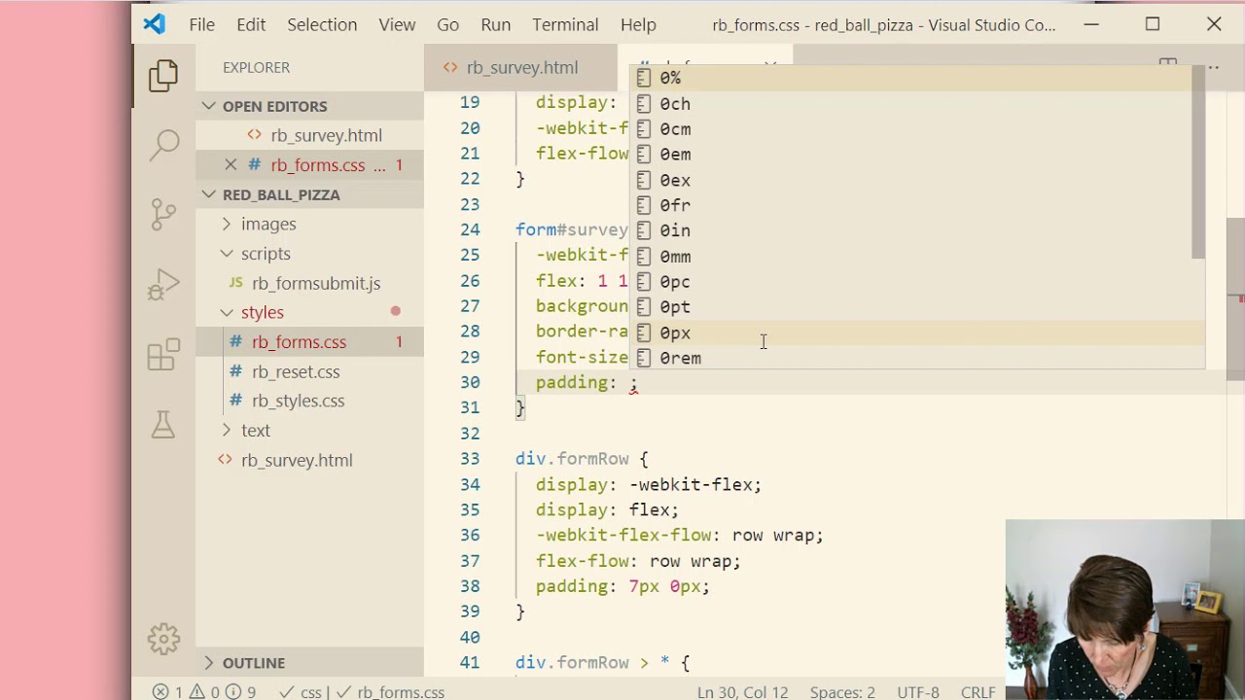Switch to rb_survey.html editor tab
Screen dimensions: 1245x700
[521, 67]
